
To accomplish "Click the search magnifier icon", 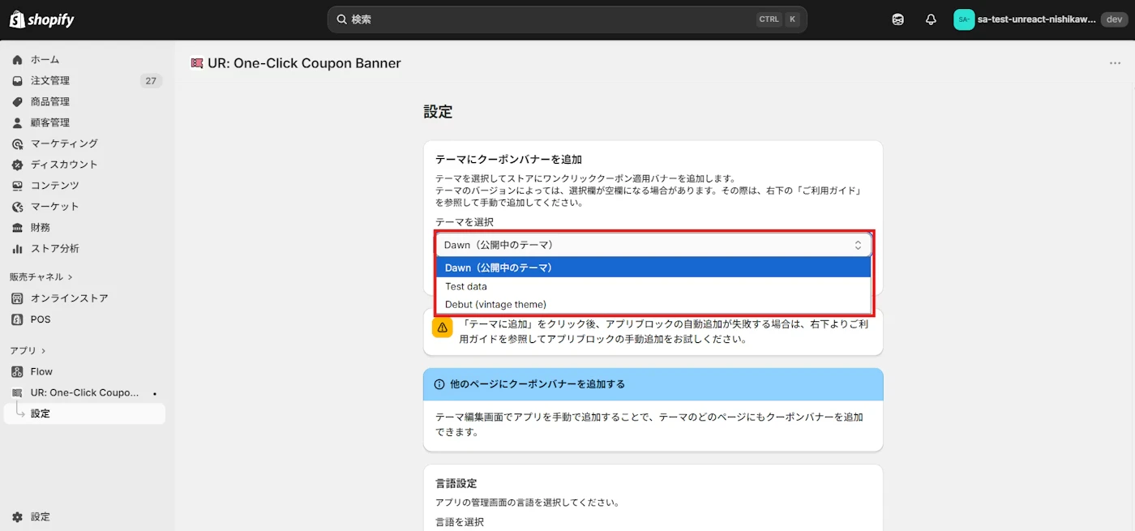I will click(341, 19).
